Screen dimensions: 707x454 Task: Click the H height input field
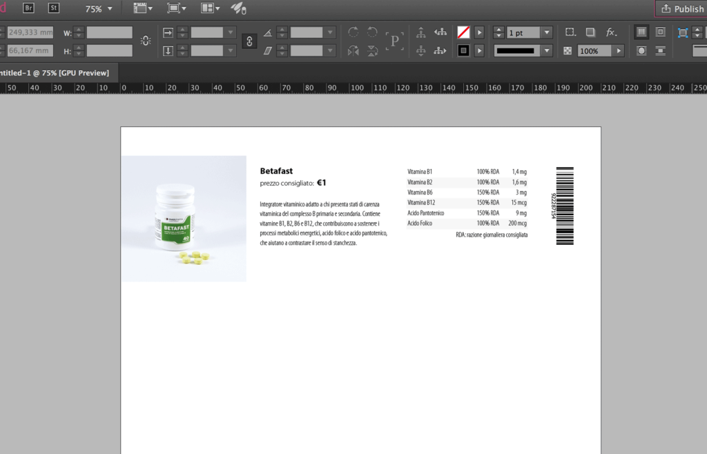pyautogui.click(x=110, y=50)
